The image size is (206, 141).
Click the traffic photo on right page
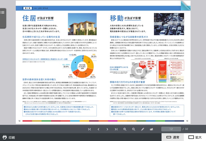point(169,24)
